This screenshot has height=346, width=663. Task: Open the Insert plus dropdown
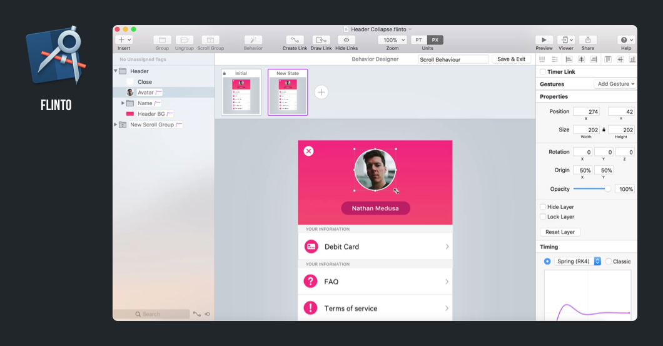click(124, 40)
